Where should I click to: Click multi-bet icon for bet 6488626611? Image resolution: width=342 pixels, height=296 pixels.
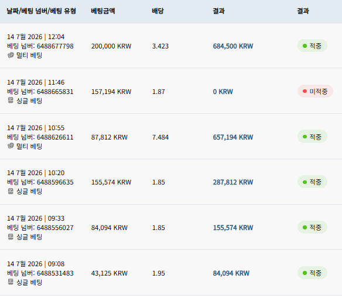point(11,146)
